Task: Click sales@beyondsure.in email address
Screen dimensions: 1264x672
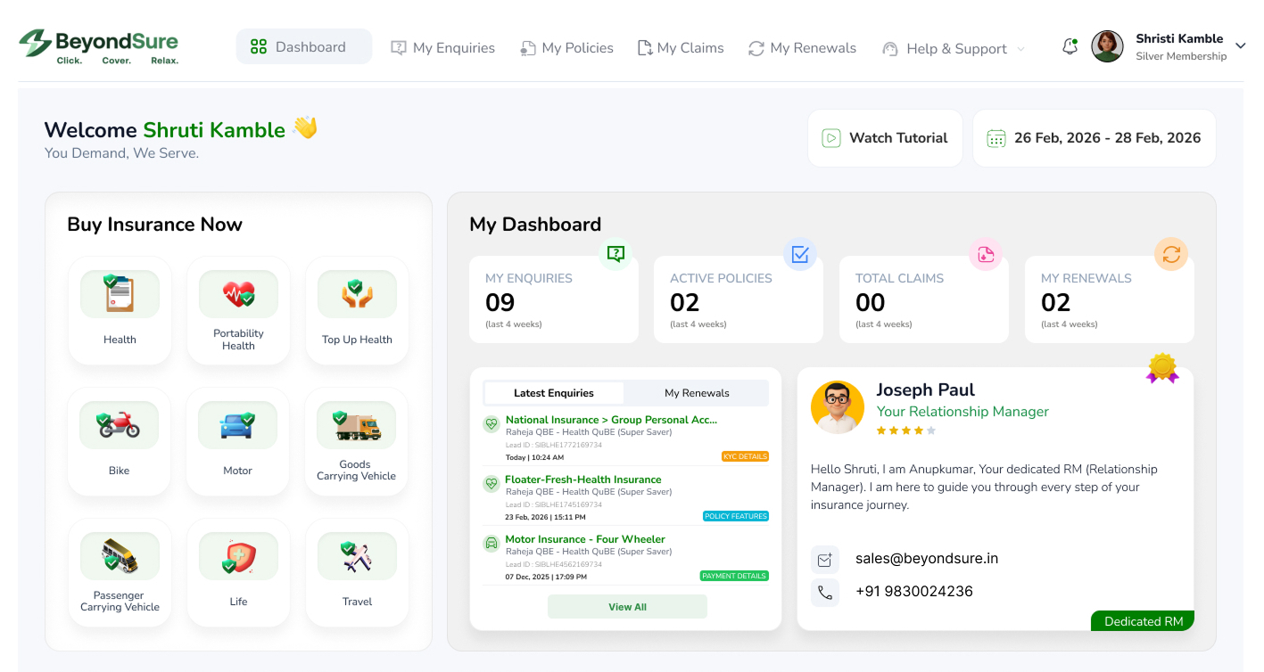Action: [927, 559]
